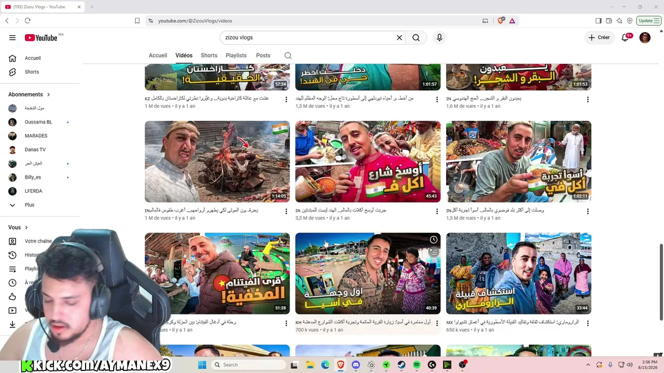Toggle the browser sidebar panel
Viewport: 664px width, 373px height.
(598, 21)
